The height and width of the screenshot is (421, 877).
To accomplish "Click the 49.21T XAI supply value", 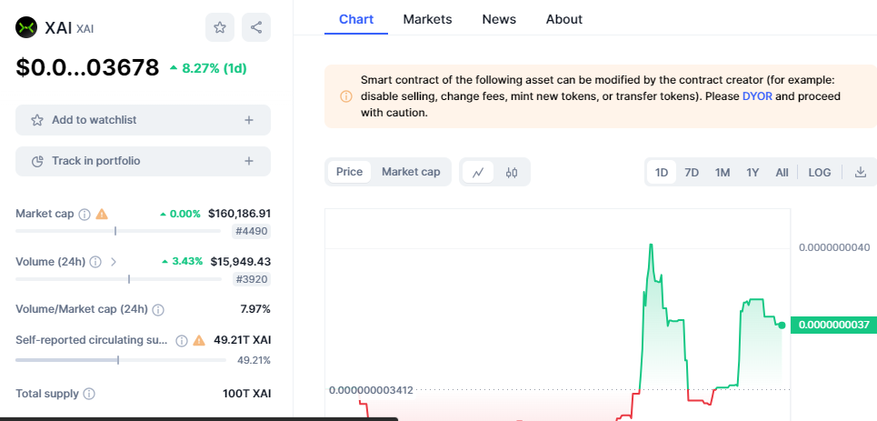I will click(x=242, y=340).
